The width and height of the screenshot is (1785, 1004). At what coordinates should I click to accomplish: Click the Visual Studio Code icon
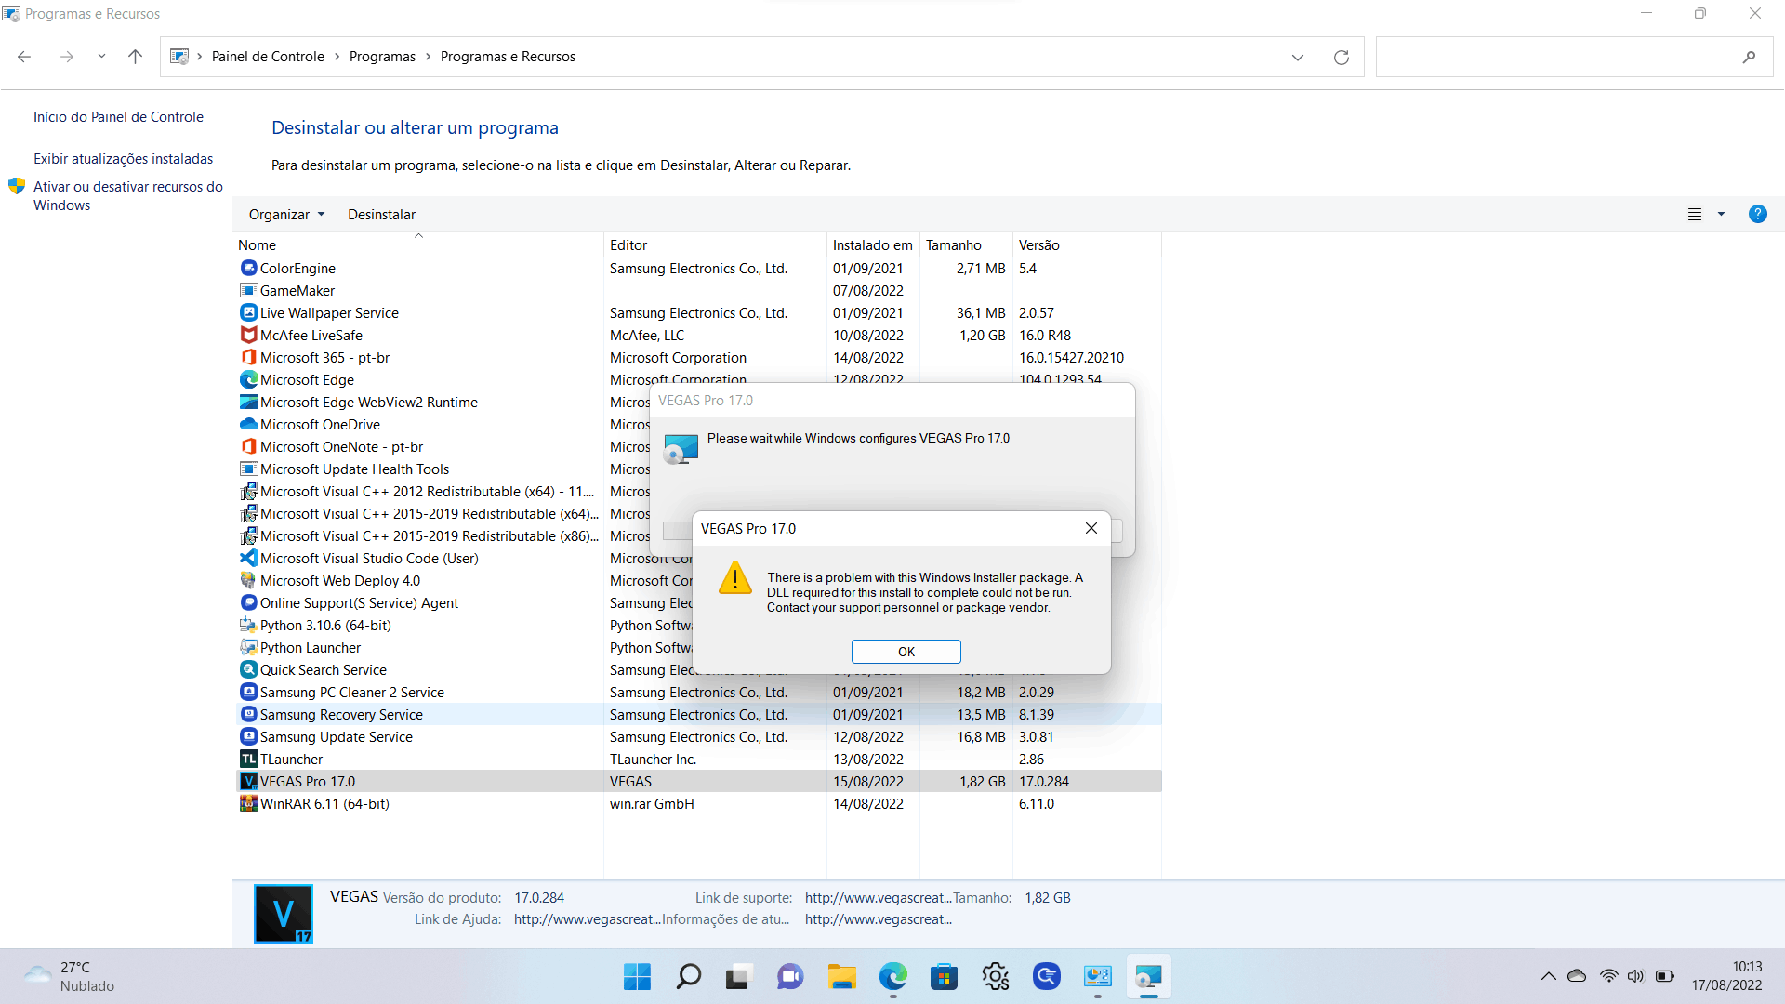point(248,558)
